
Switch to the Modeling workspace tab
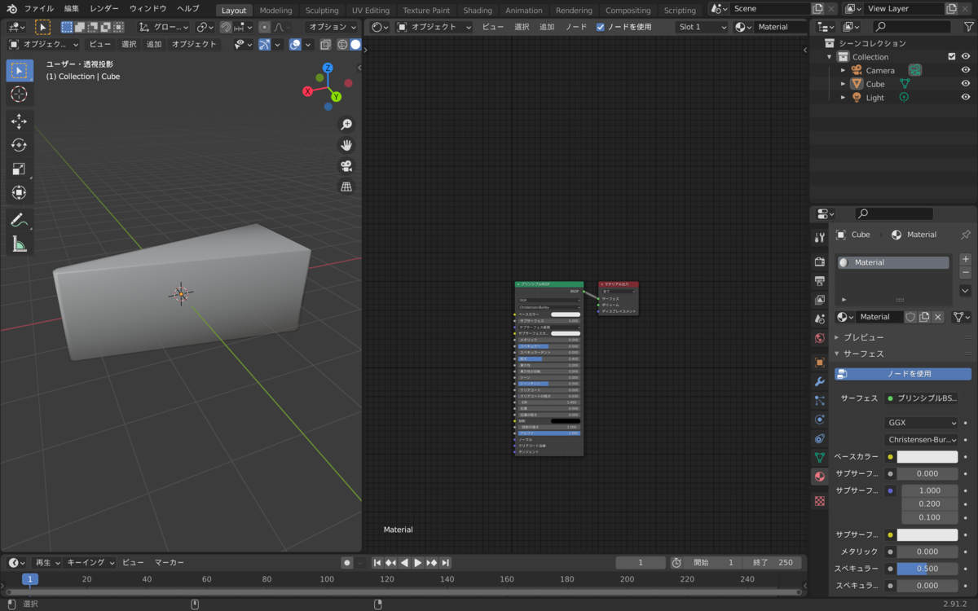tap(275, 11)
